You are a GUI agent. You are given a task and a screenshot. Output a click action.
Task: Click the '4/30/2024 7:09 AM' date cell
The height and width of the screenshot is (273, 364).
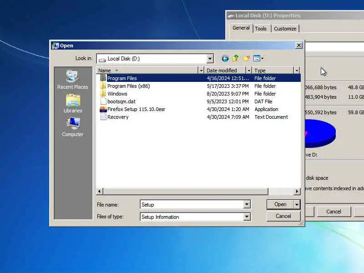click(x=228, y=117)
